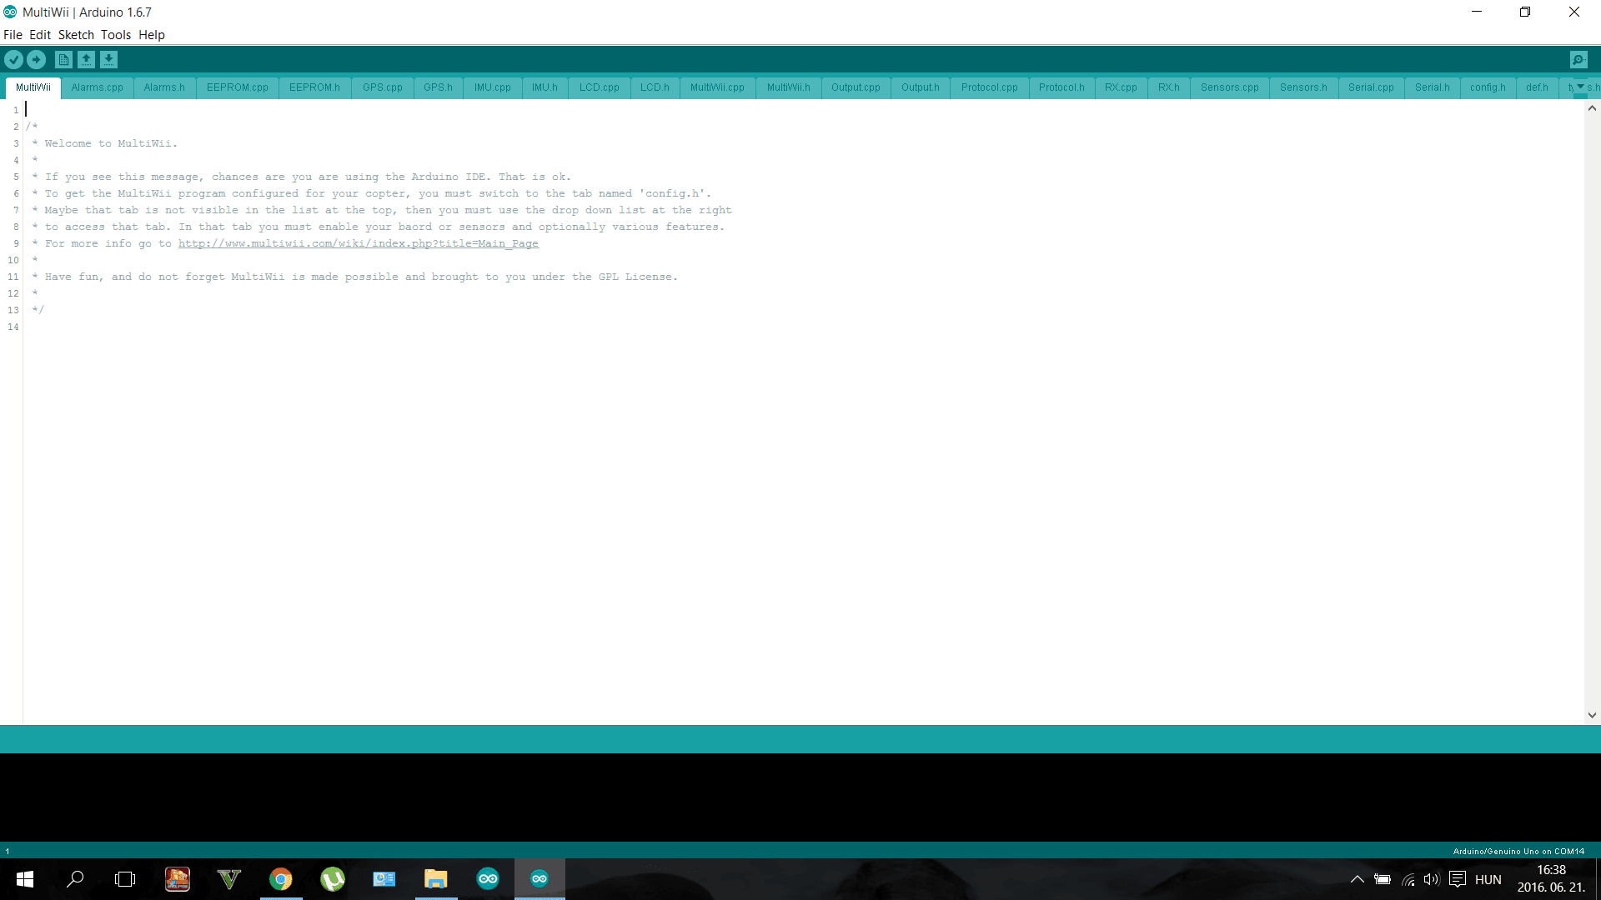Open the Serial Monitor
Viewport: 1601px width, 900px height.
1578,59
